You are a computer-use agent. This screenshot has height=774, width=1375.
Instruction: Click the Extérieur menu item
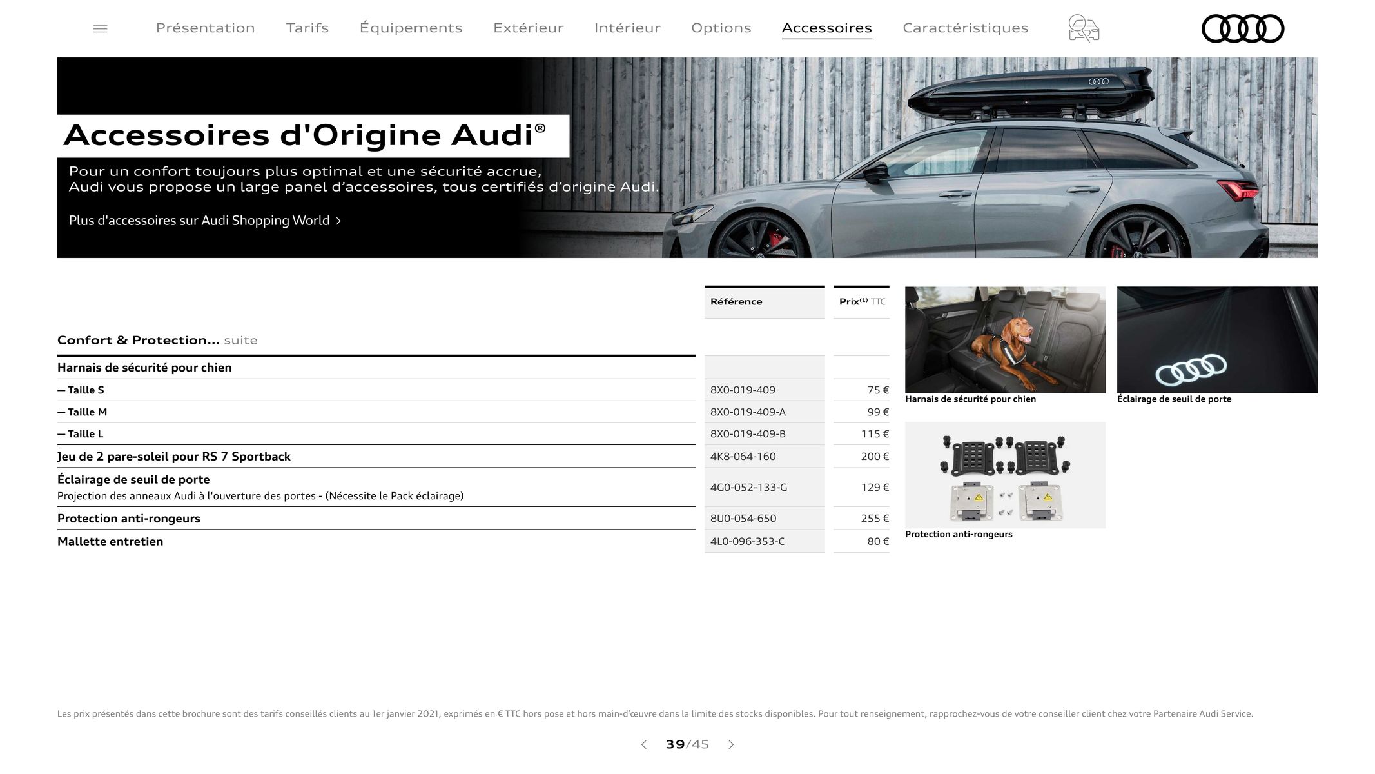coord(527,27)
